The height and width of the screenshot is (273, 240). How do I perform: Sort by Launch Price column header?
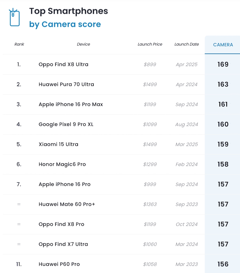click(x=150, y=44)
